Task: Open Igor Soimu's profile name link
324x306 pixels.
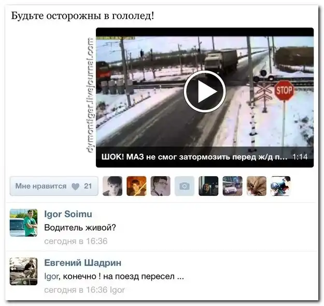Action: (x=68, y=214)
